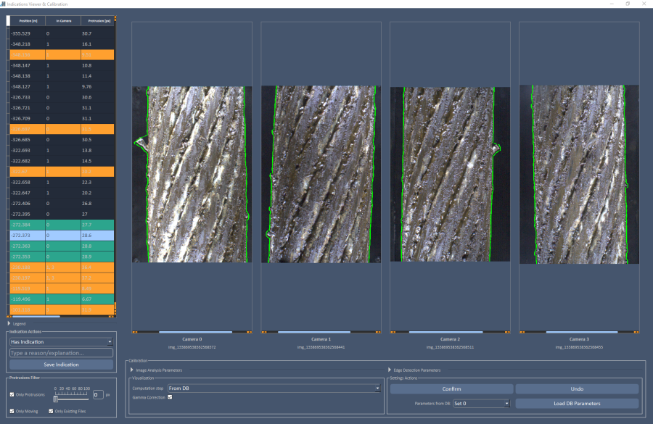Click table's horizontal scrollbar left arrow
This screenshot has height=424, width=653.
(9, 317)
